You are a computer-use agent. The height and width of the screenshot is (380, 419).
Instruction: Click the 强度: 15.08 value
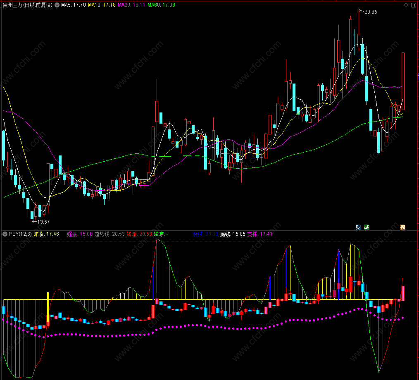(80, 234)
